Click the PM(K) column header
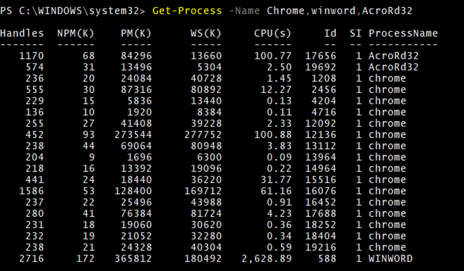This screenshot has height=271, width=464. 136,33
